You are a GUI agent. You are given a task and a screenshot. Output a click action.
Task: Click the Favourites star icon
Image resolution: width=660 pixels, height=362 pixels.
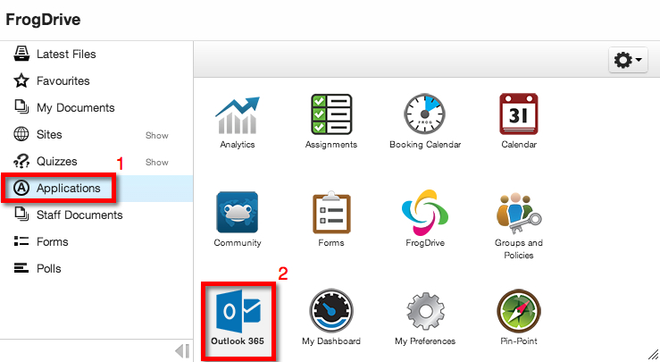click(x=21, y=80)
